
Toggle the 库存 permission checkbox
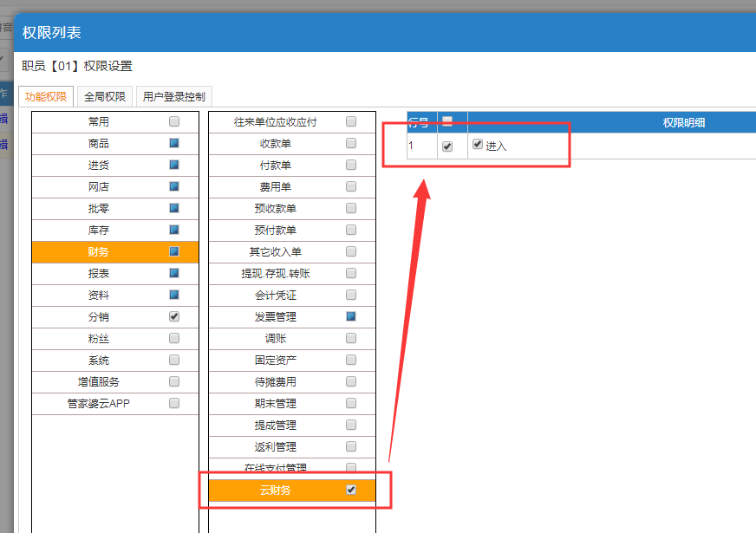(x=174, y=230)
